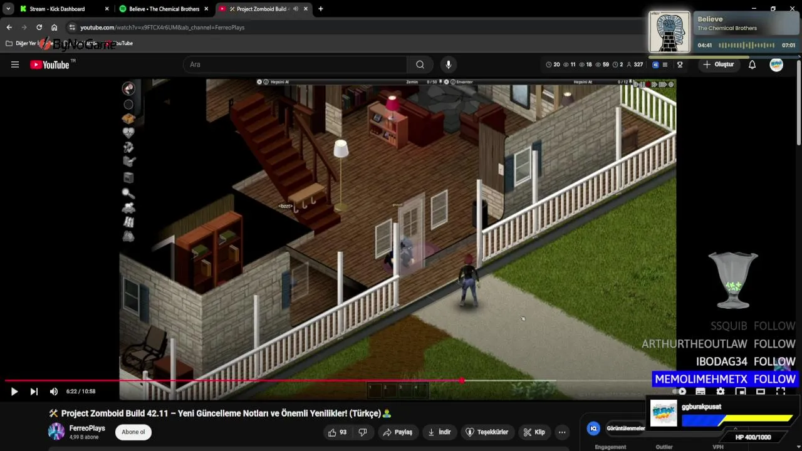
Task: Toggle subtitles in the video player
Action: [x=700, y=391]
